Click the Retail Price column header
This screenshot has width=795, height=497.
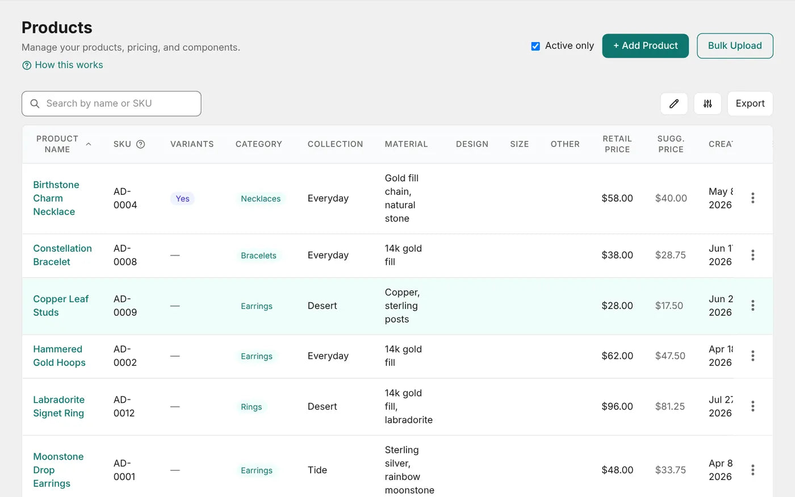[x=617, y=144]
